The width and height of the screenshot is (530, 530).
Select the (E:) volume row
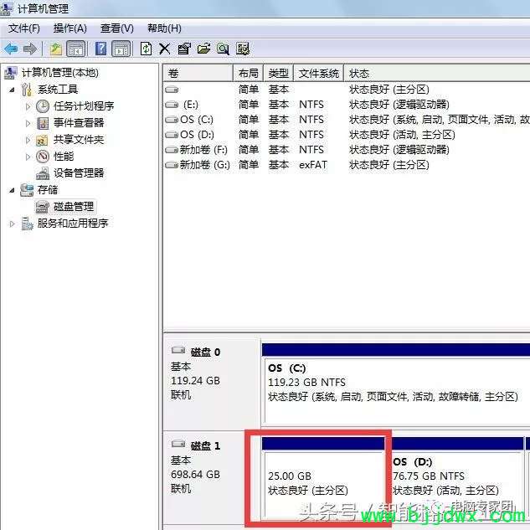click(x=347, y=105)
